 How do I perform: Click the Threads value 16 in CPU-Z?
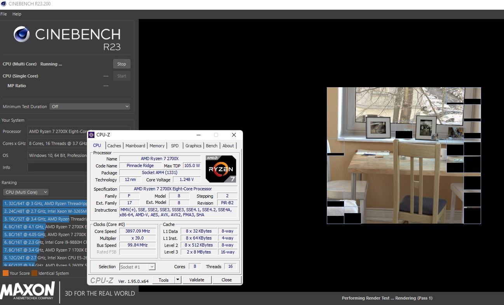pos(230,267)
